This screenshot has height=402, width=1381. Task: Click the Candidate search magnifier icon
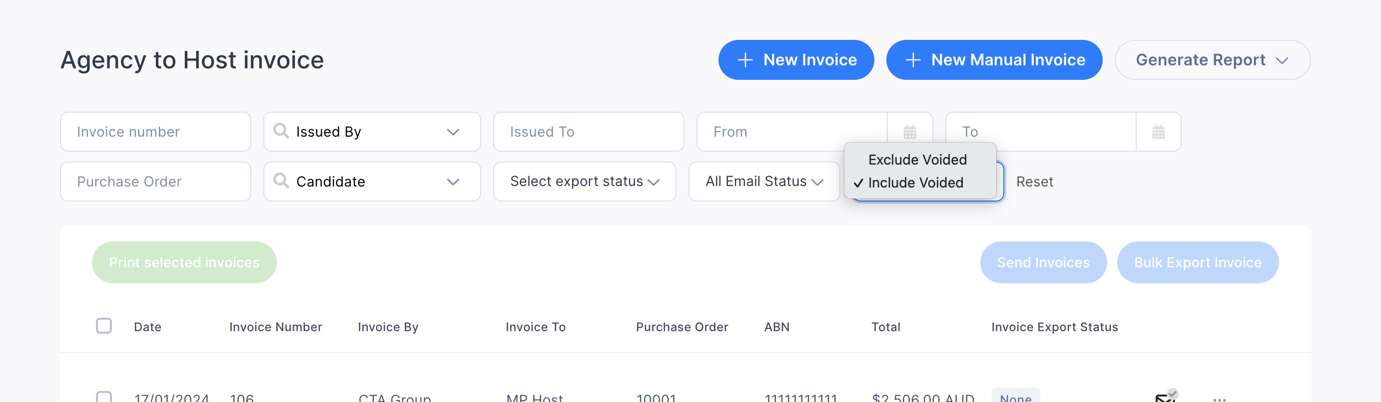tap(281, 181)
